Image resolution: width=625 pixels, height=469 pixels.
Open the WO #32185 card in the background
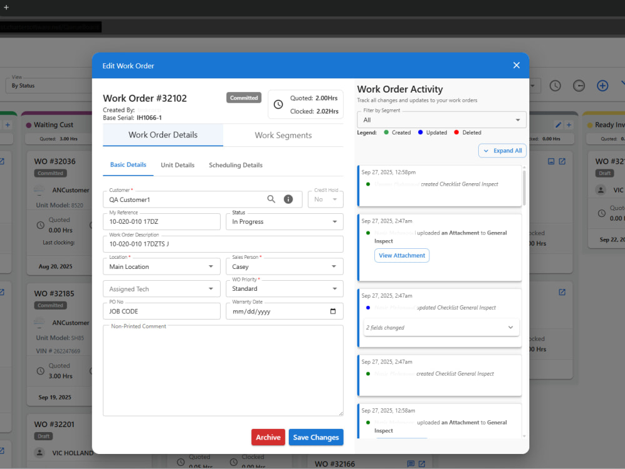pos(59,344)
